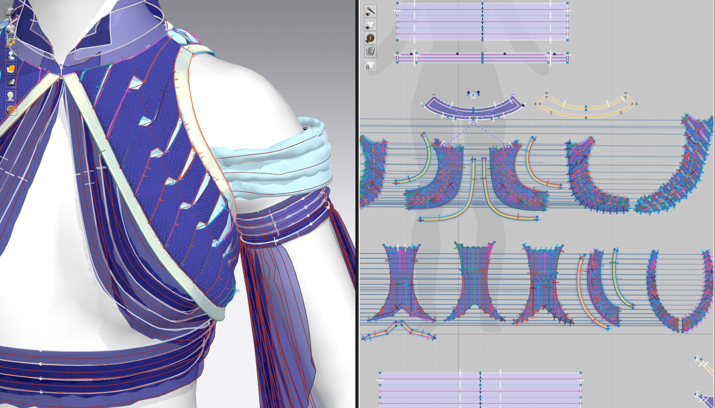Toggle garment visibility in the 3D window

[x=10, y=28]
